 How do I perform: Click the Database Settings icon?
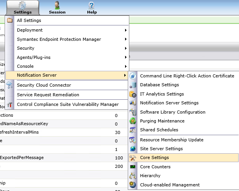(133, 85)
